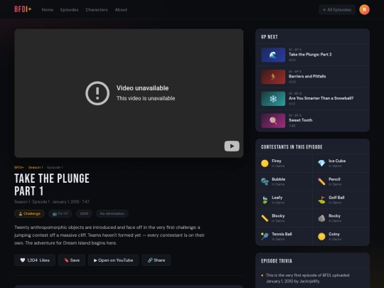The image size is (384, 288).
Task: Select Sweet Tooth episode title
Action: 301,120
